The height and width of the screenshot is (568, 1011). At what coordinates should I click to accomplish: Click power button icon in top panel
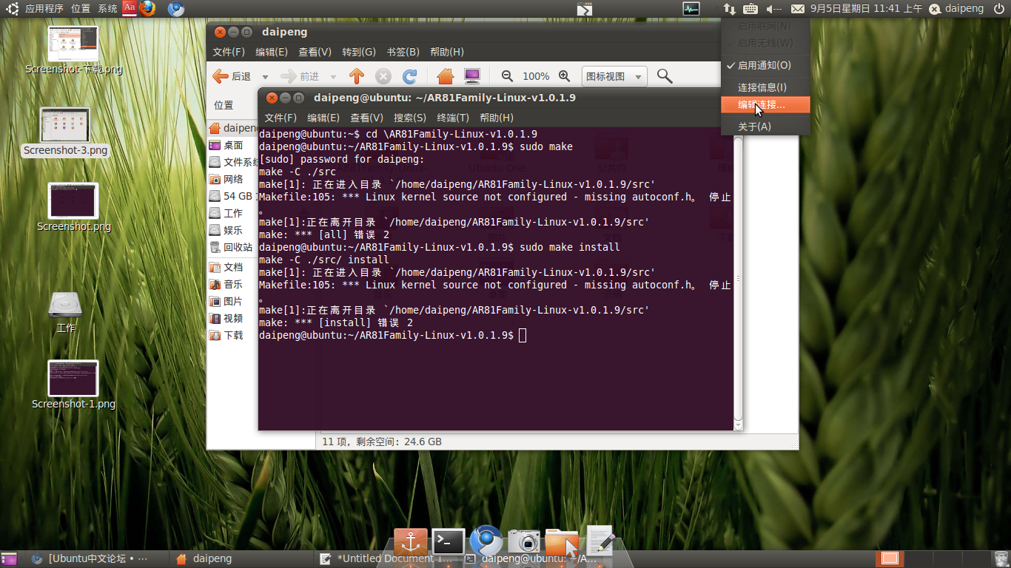click(x=999, y=9)
